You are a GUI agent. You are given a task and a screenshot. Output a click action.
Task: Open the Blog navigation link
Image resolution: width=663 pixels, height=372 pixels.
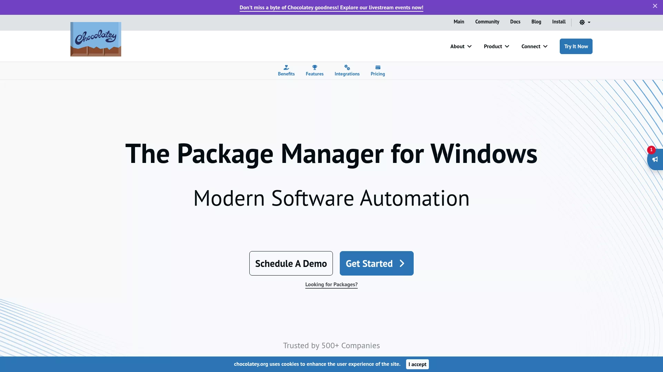536,22
